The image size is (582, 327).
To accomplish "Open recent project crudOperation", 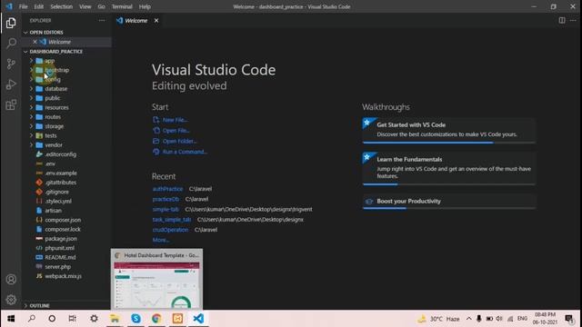I will coord(170,230).
